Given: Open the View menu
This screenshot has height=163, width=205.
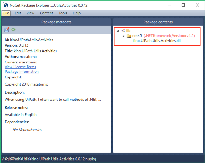Looking at the screenshot, I should [x=30, y=13].
